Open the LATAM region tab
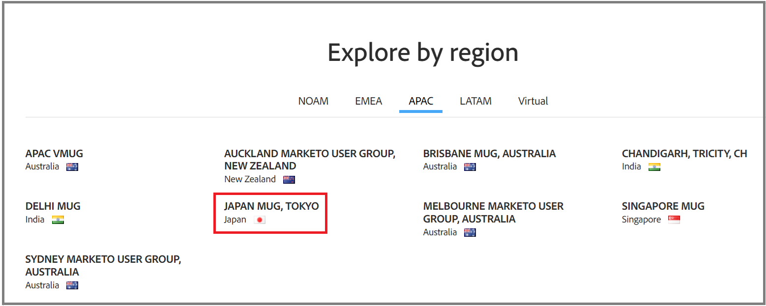Viewport: 766px width, 306px height. 475,101
